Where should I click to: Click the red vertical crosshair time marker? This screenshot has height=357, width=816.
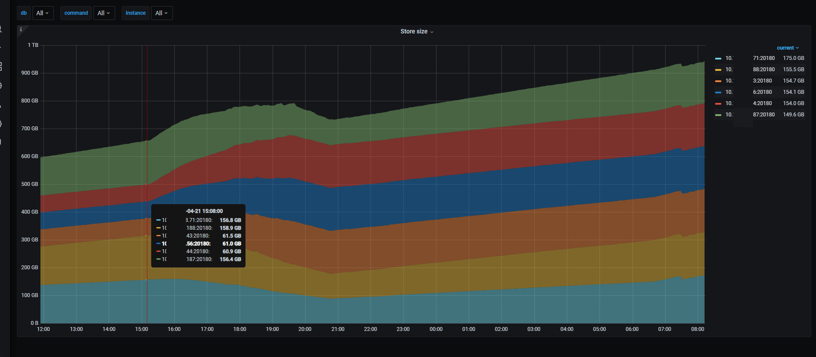(147, 184)
